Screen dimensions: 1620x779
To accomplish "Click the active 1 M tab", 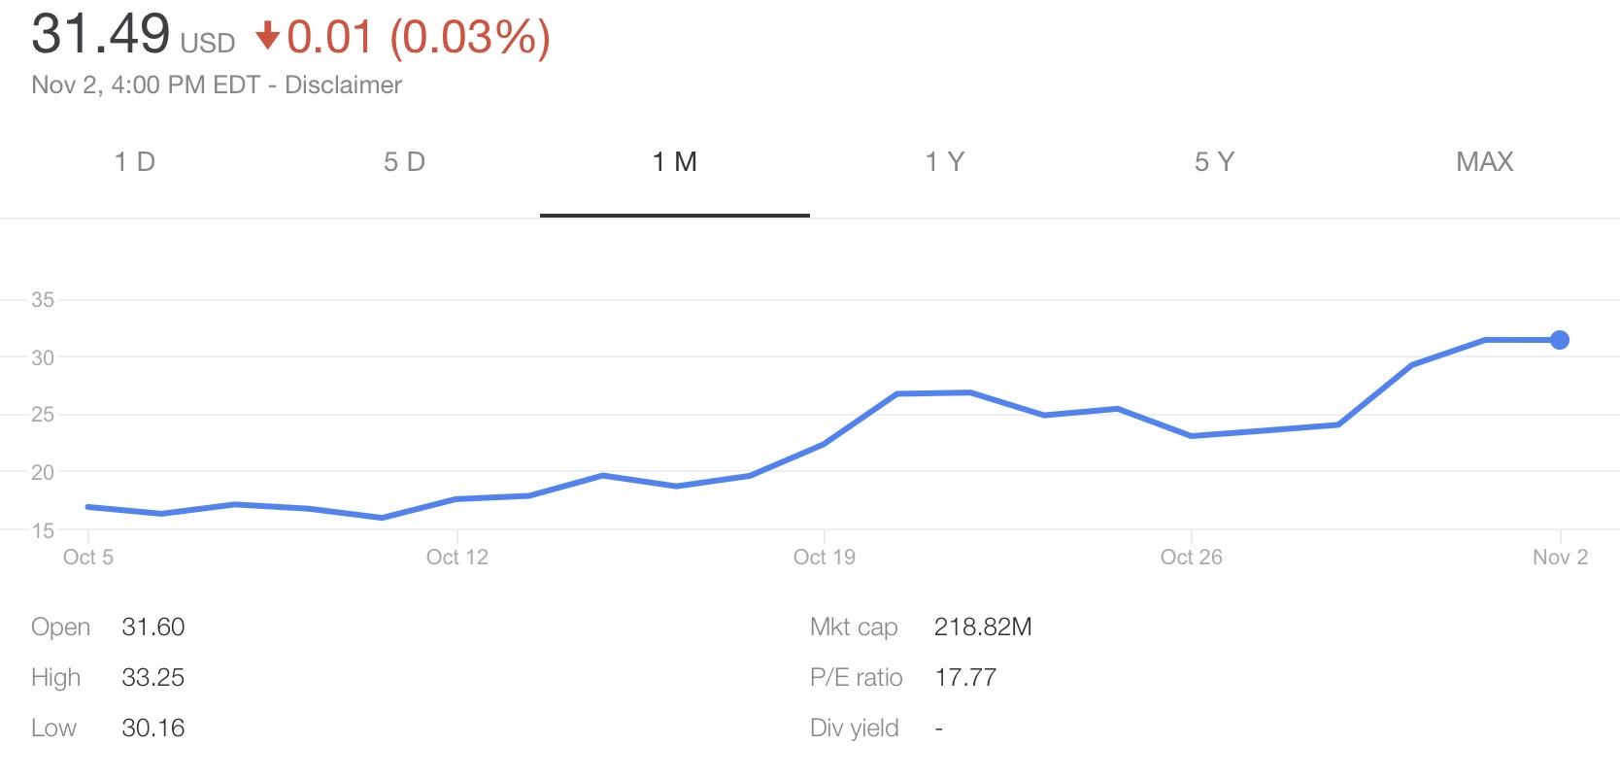I will pyautogui.click(x=674, y=162).
